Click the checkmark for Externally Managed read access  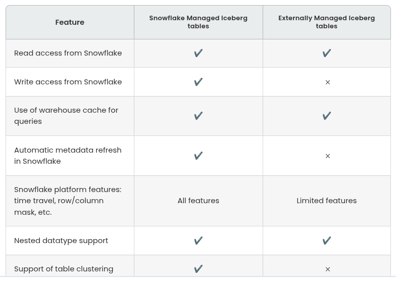tap(327, 53)
